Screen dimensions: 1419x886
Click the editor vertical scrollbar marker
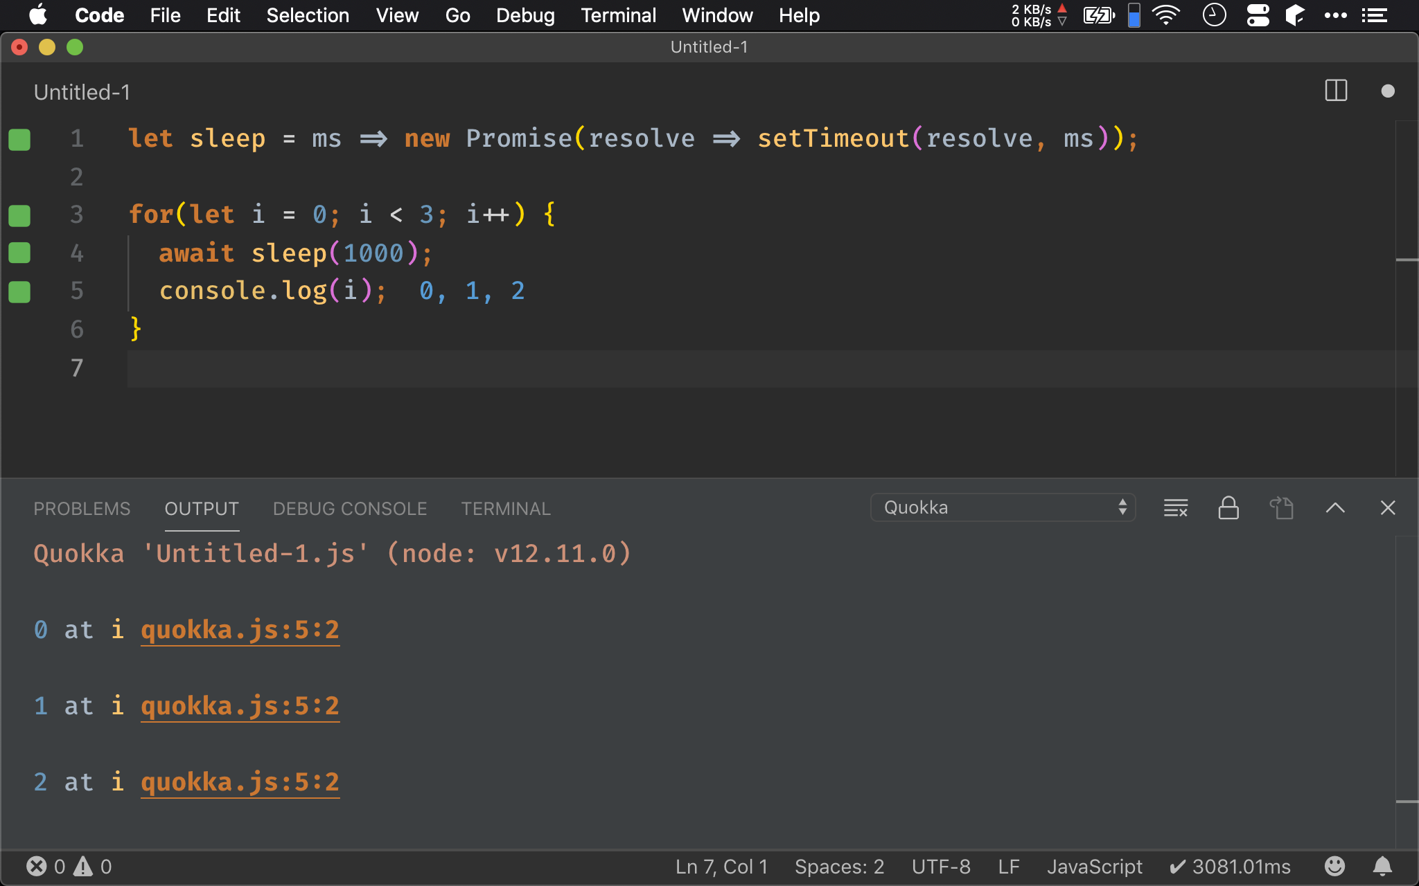pos(1407,260)
